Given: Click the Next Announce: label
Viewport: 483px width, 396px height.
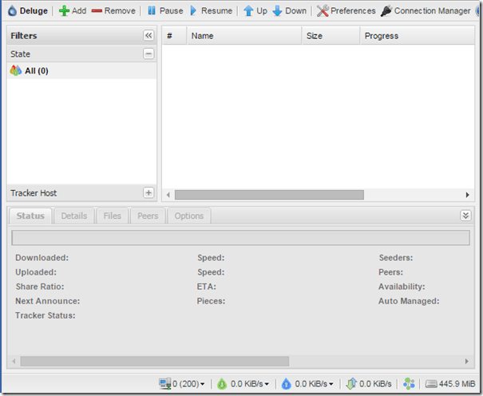Looking at the screenshot, I should click(48, 301).
